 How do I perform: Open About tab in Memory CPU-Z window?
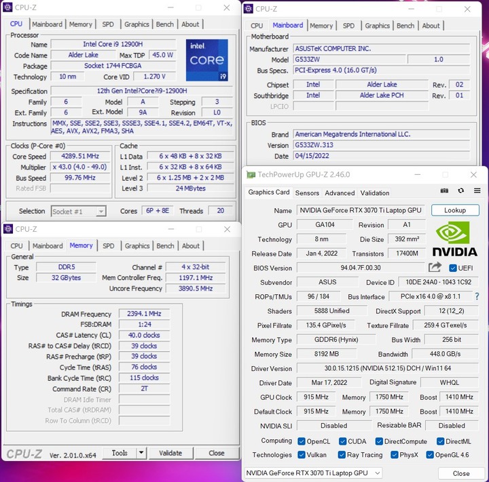click(191, 245)
